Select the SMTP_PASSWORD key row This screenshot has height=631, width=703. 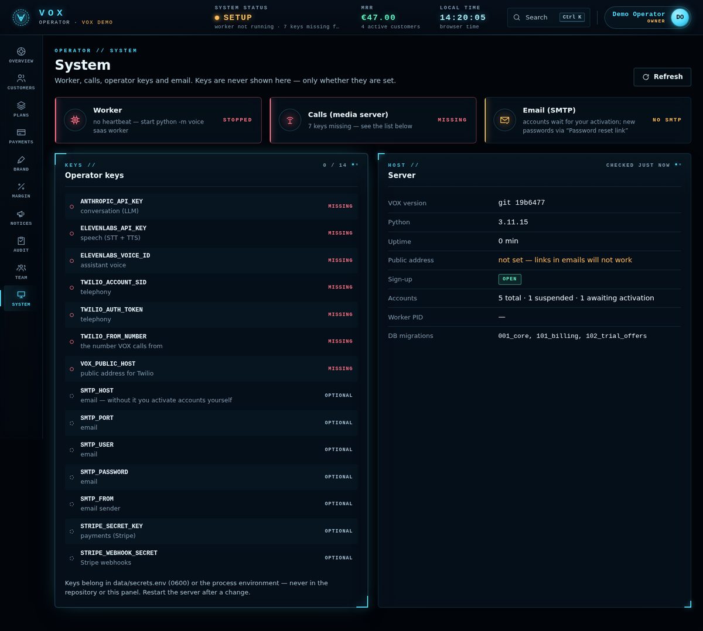tap(211, 477)
